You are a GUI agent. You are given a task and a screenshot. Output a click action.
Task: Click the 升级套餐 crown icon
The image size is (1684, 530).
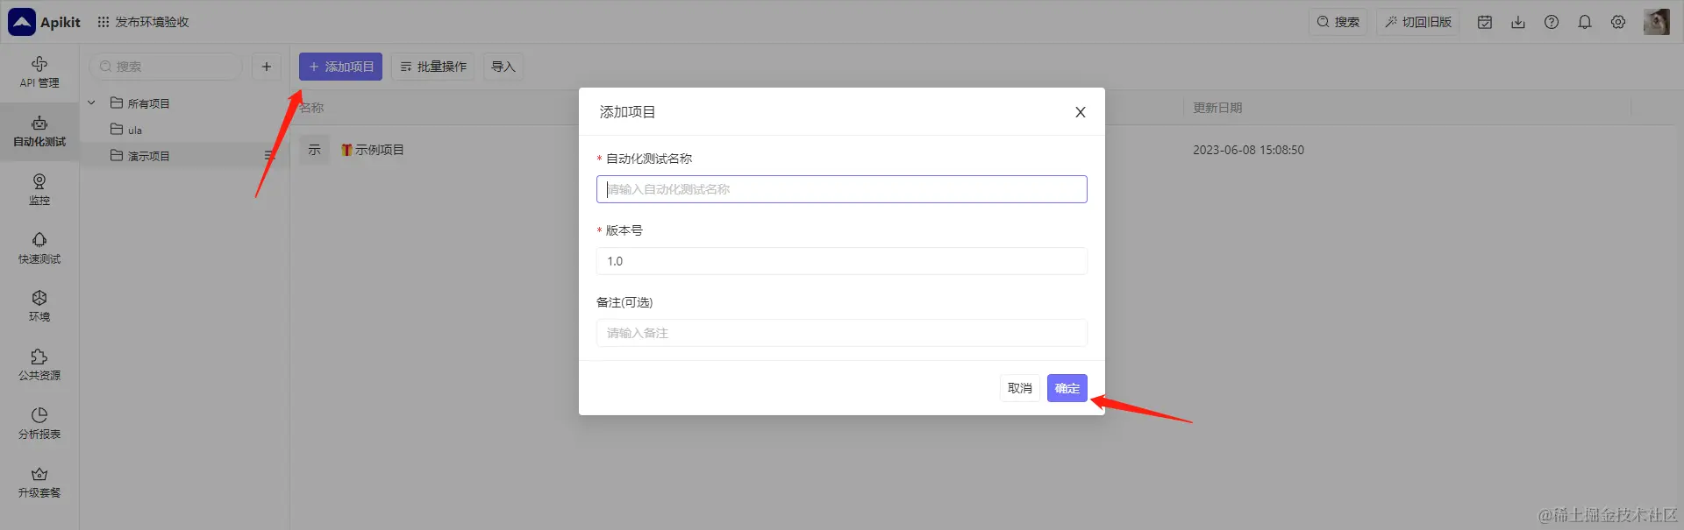pos(39,474)
